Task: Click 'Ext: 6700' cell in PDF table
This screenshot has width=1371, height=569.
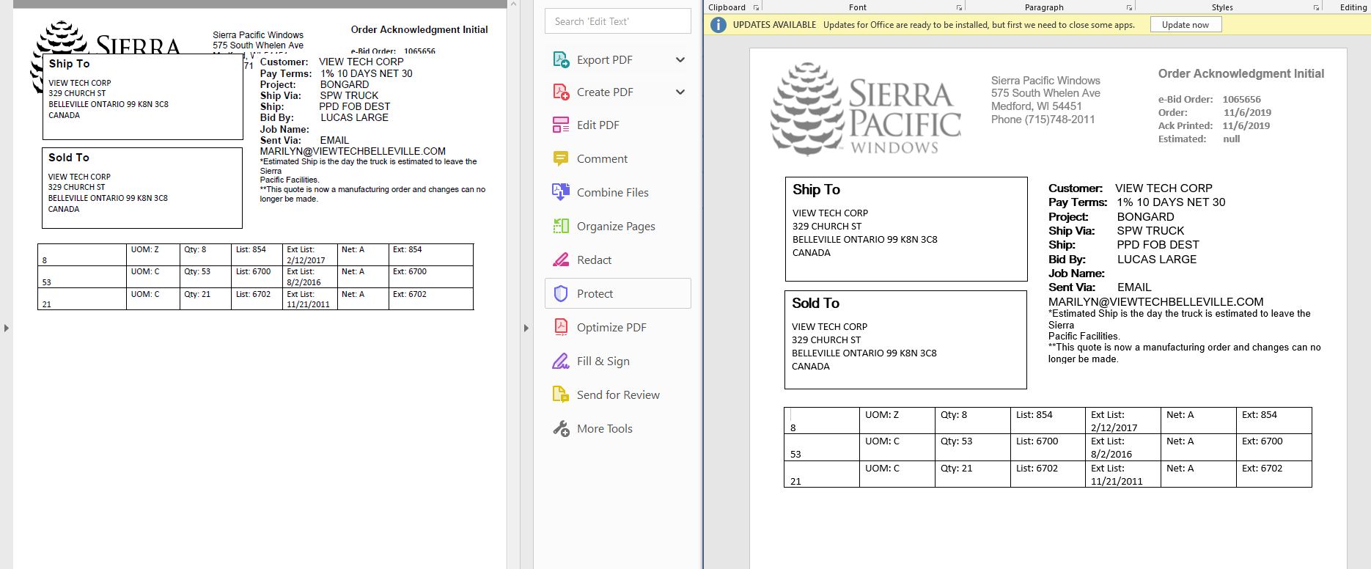Action: point(409,271)
